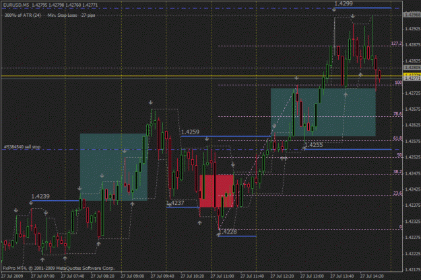Click 1.42575 on the price scale
421x280 pixels.
pyautogui.click(x=413, y=141)
